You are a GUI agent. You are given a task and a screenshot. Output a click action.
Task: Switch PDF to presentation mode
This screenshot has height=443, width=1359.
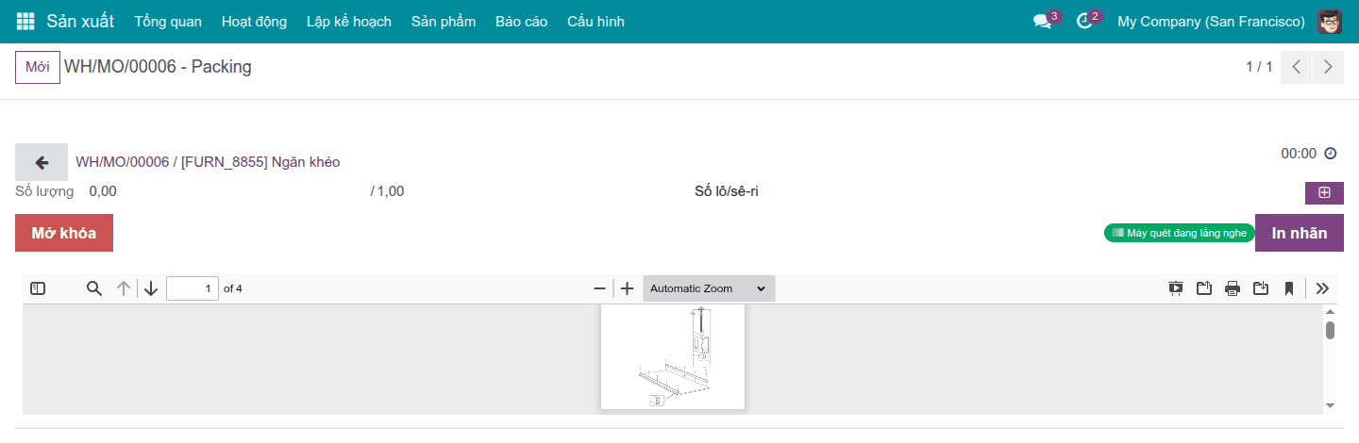(x=1176, y=288)
